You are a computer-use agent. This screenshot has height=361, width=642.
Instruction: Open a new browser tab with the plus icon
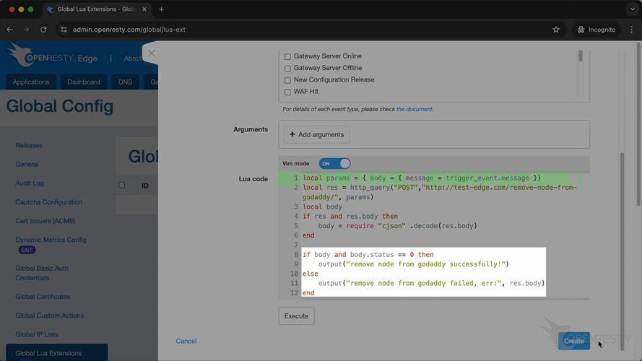[161, 9]
